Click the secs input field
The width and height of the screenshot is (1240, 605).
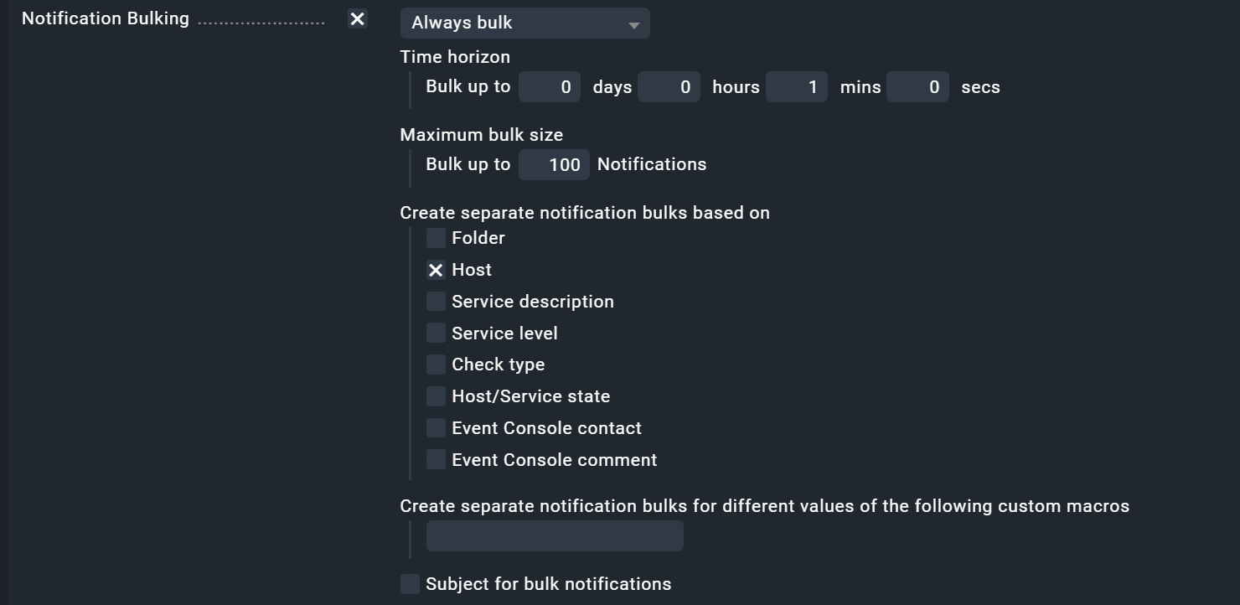tap(917, 87)
